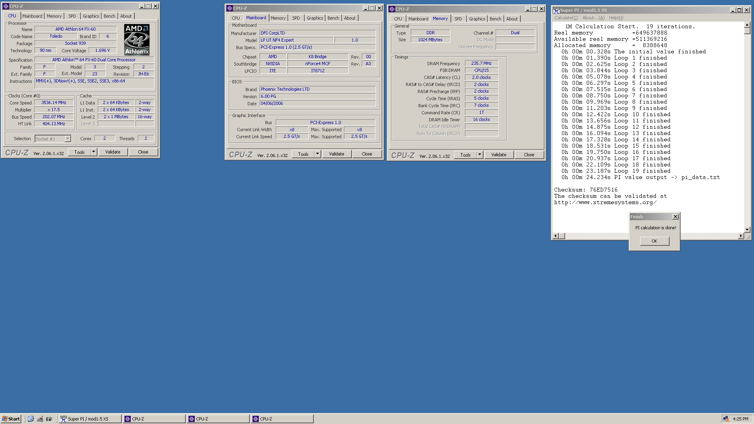This screenshot has width=754, height=424.
Task: Open Tools dropdown arrow in Mainboard window
Action: point(317,154)
